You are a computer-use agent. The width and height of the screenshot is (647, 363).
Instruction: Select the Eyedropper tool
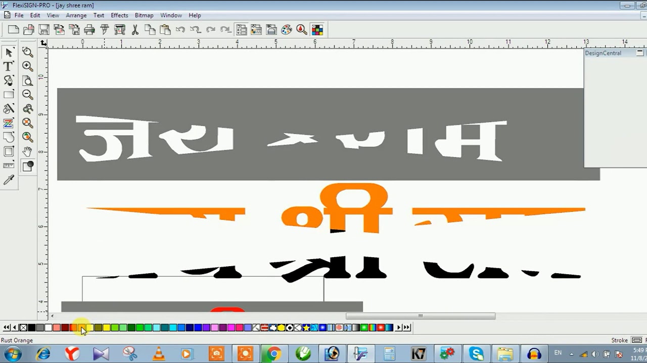[9, 180]
